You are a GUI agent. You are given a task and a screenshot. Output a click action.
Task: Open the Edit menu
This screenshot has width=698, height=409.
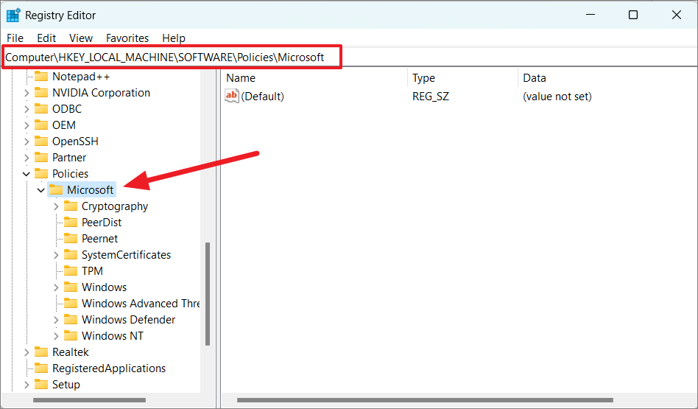[46, 38]
